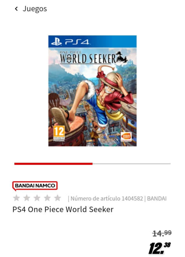Image resolution: width=185 pixels, height=257 pixels.
Task: Select the second rating star
Action: (27, 198)
